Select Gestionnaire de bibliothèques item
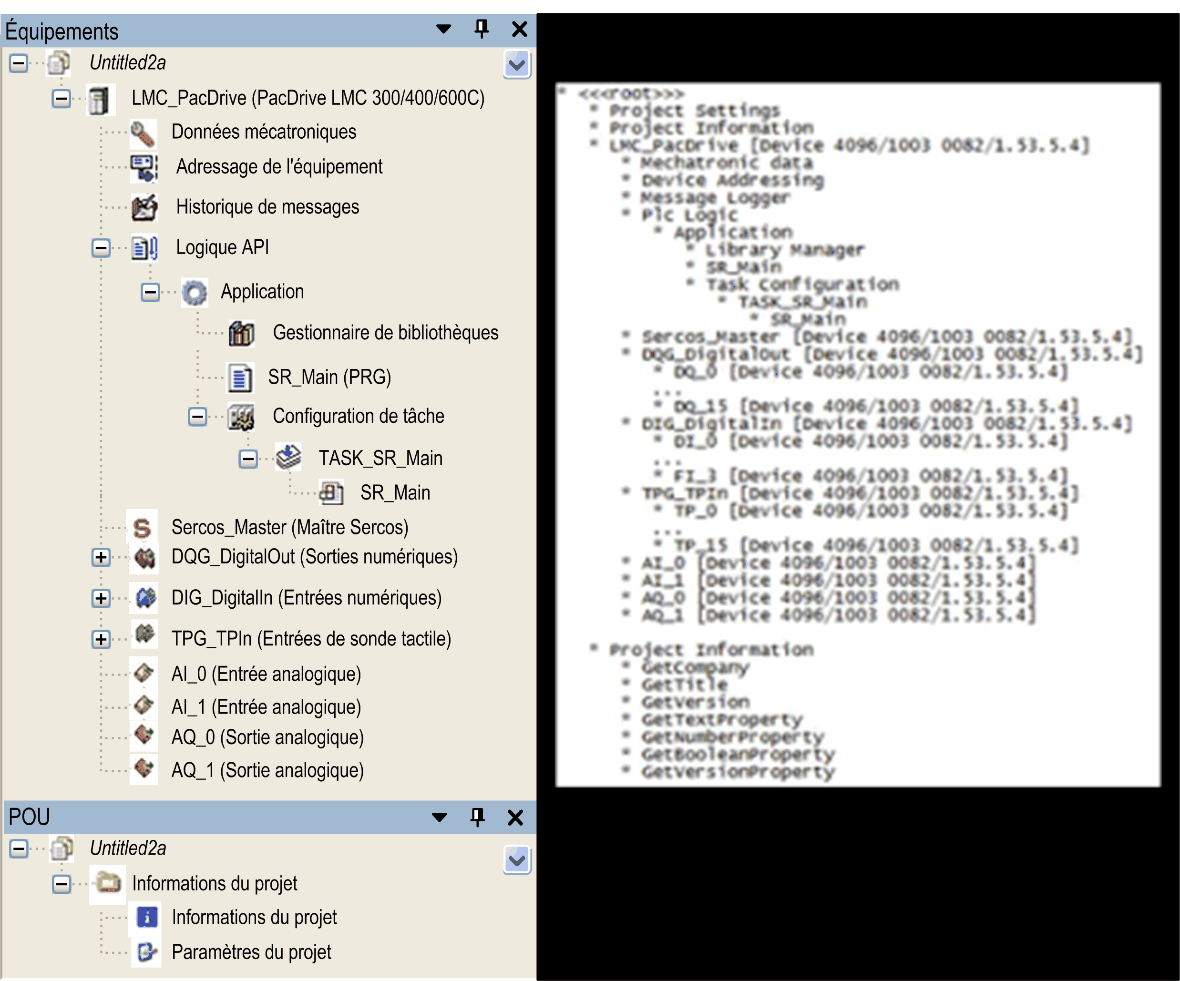Screen dimensions: 1180x981 pos(385,333)
